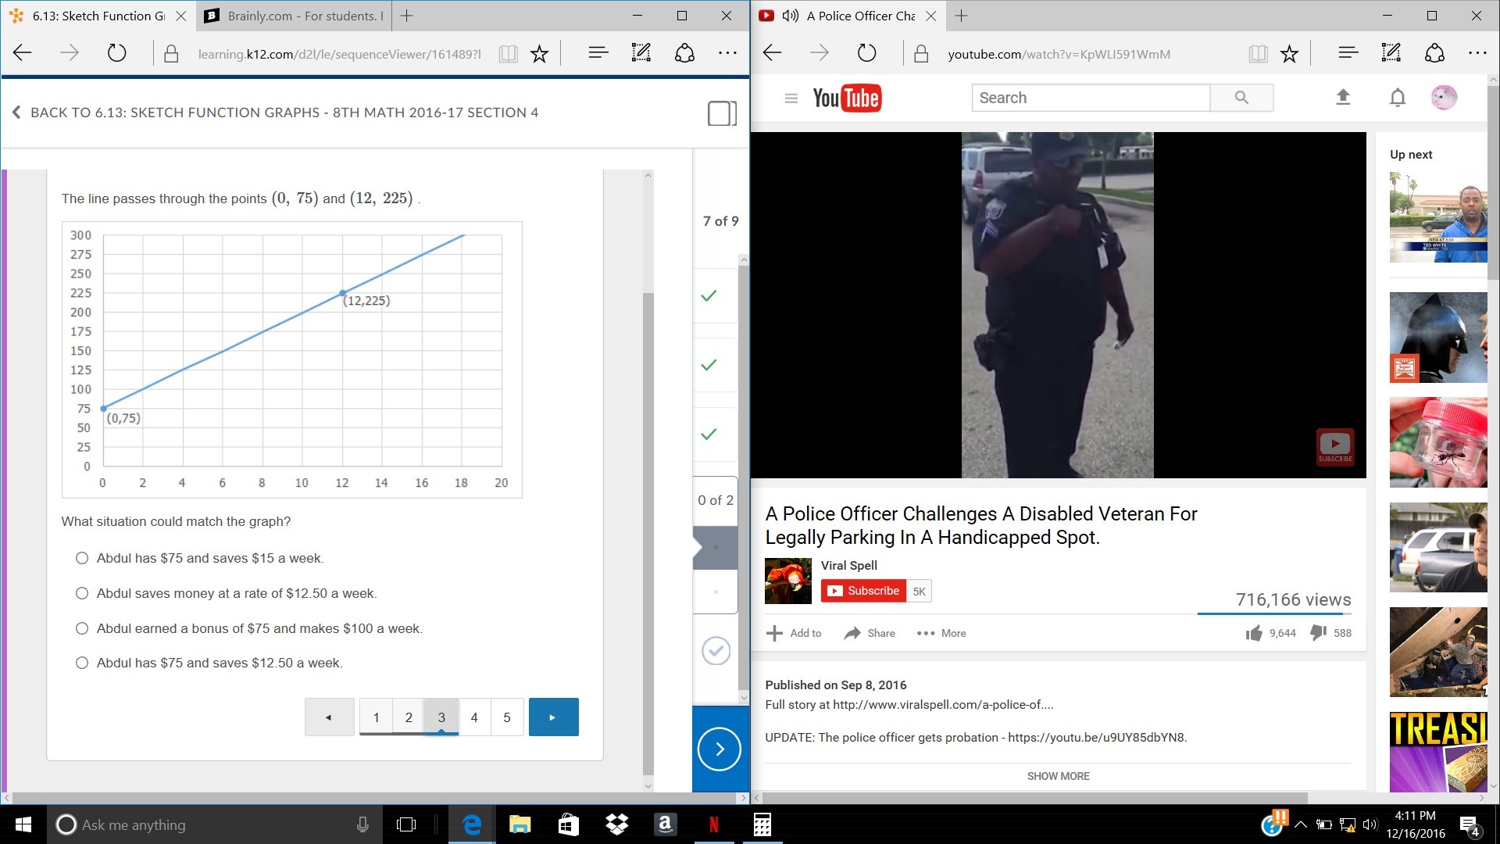Subscribe to the Viral Spell channel
The image size is (1500, 844).
[x=863, y=591]
